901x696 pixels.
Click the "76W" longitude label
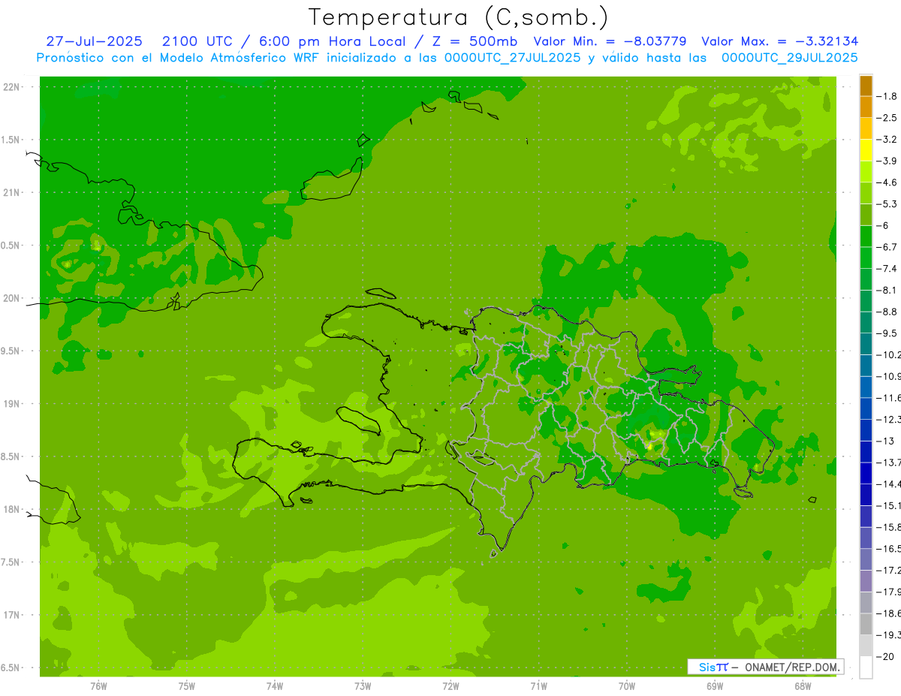point(98,685)
